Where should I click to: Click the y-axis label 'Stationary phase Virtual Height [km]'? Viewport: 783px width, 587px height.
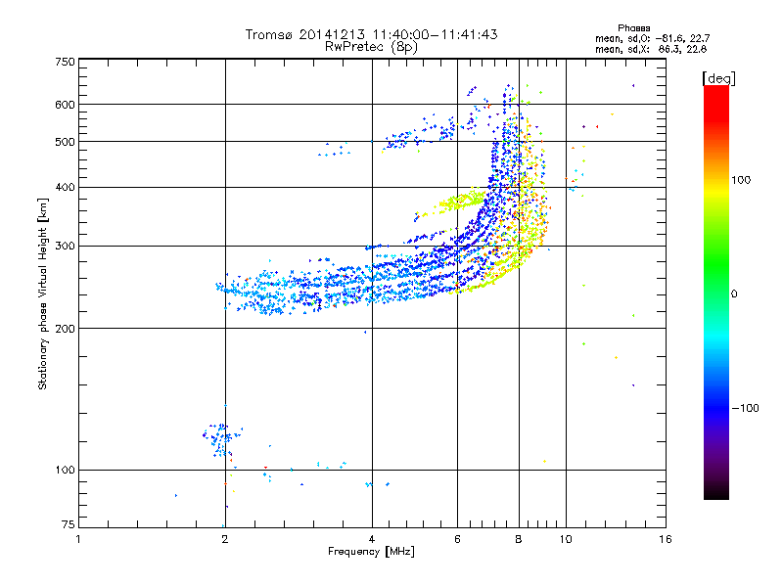pyautogui.click(x=42, y=293)
